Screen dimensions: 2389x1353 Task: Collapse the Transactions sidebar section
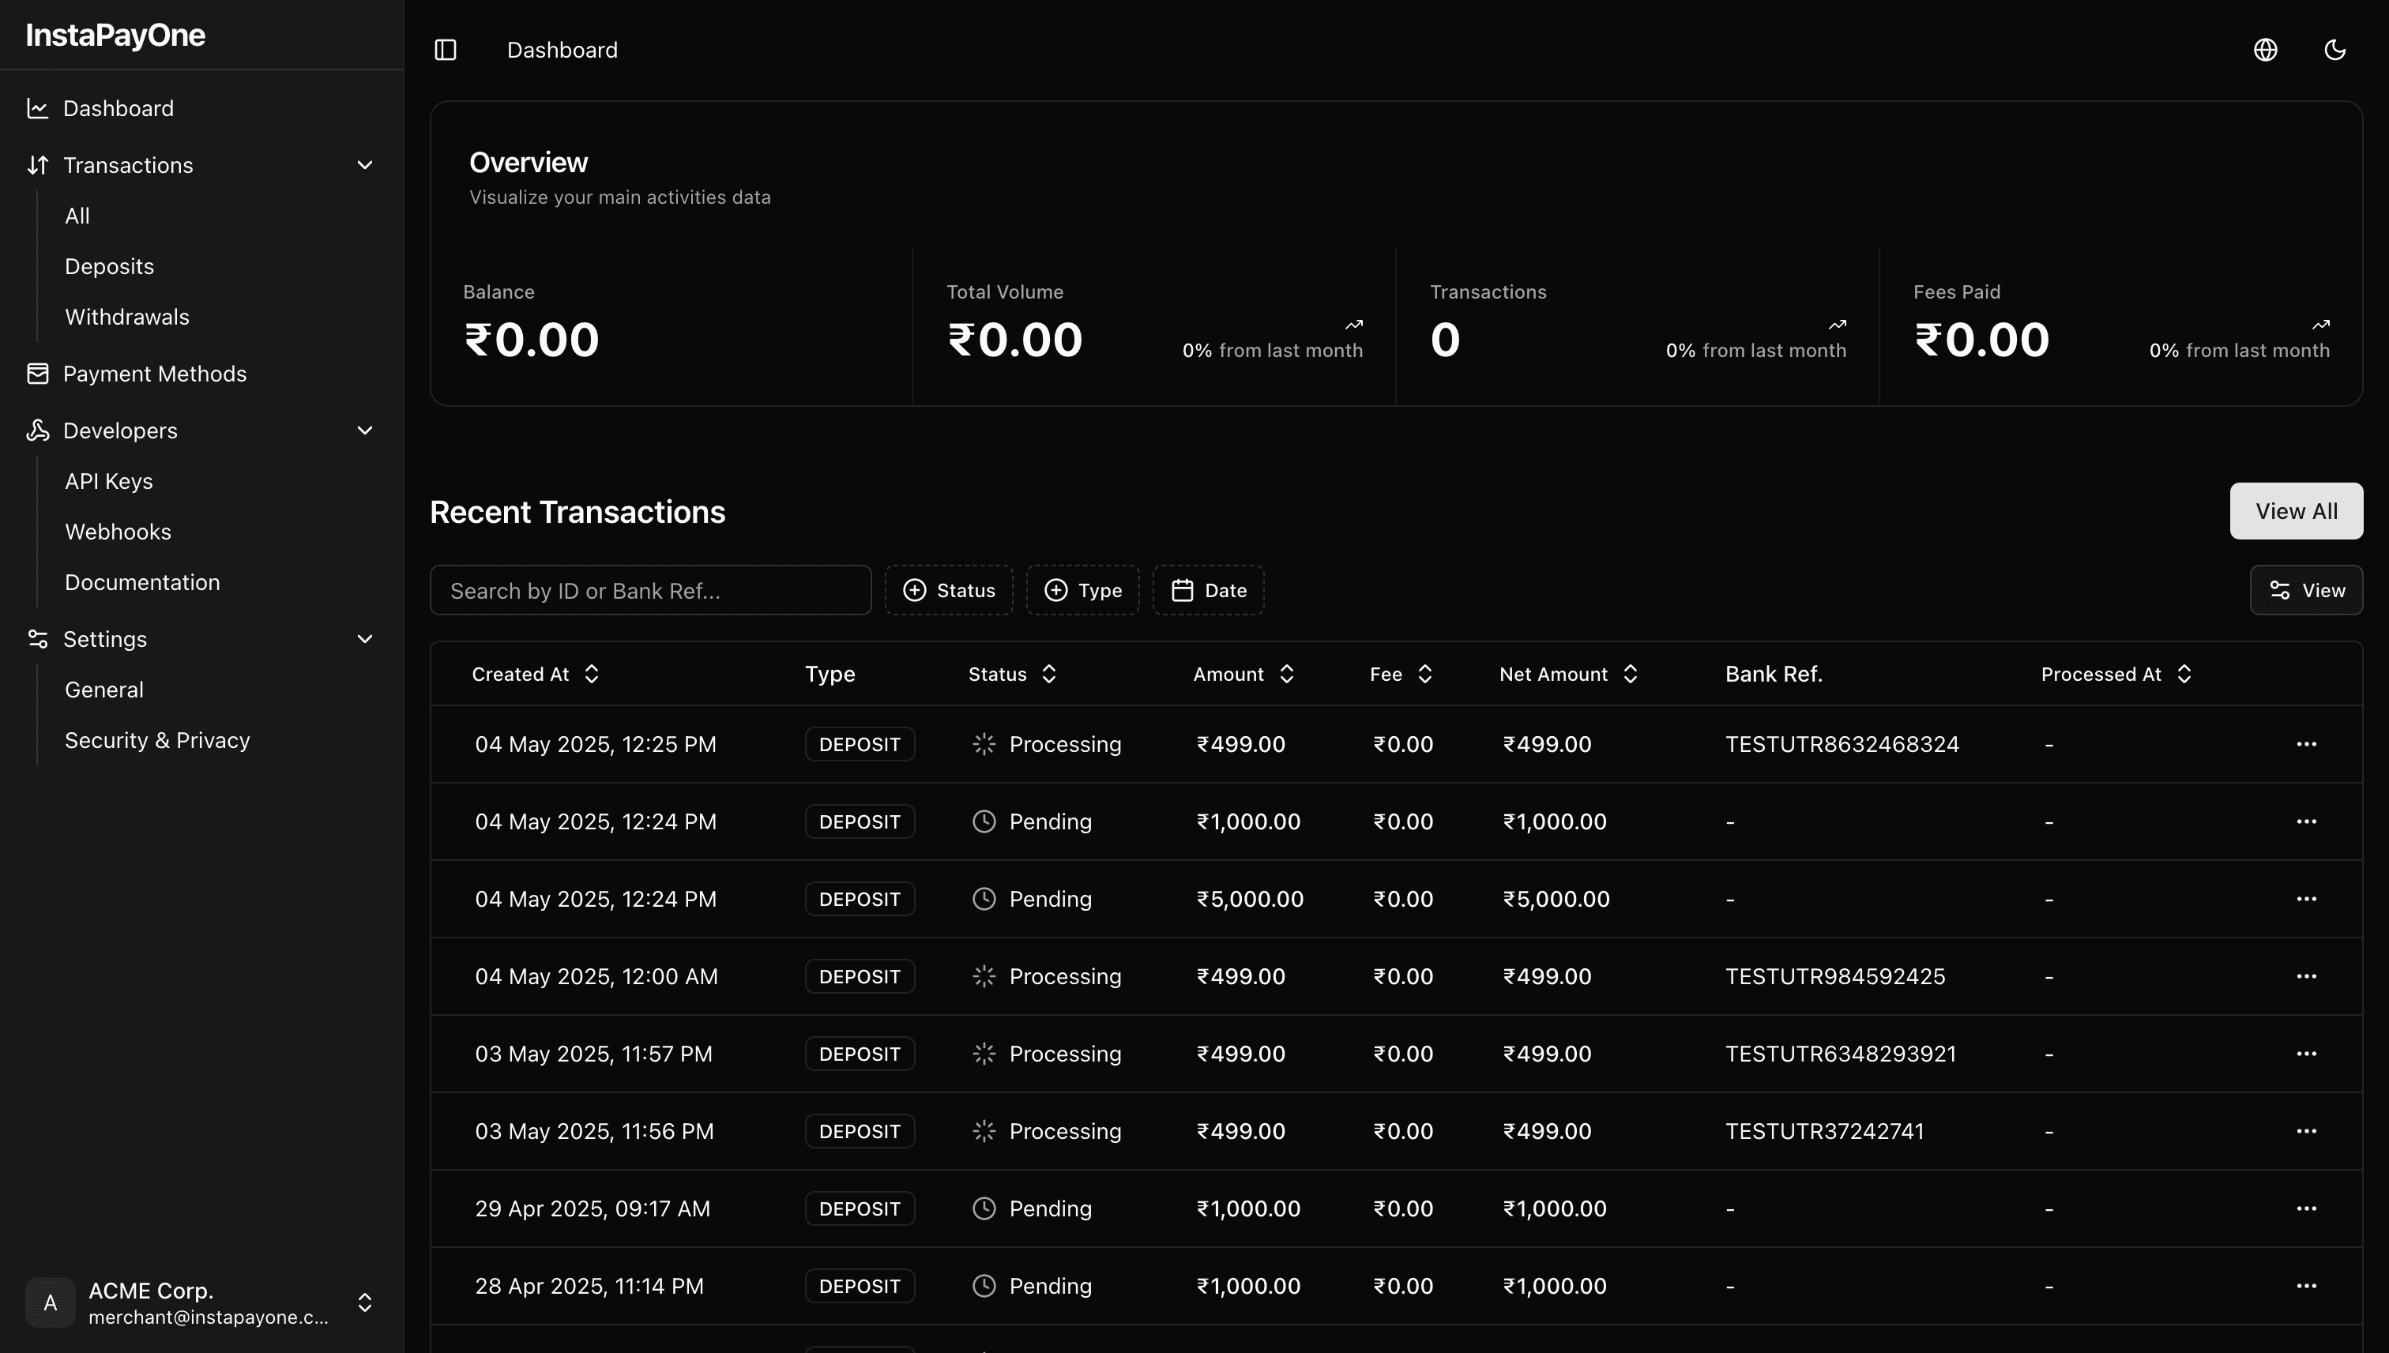click(x=364, y=165)
